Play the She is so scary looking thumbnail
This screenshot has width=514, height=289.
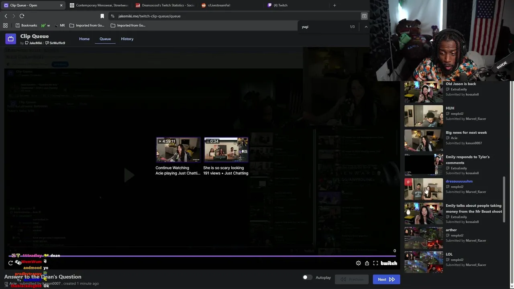click(x=226, y=150)
